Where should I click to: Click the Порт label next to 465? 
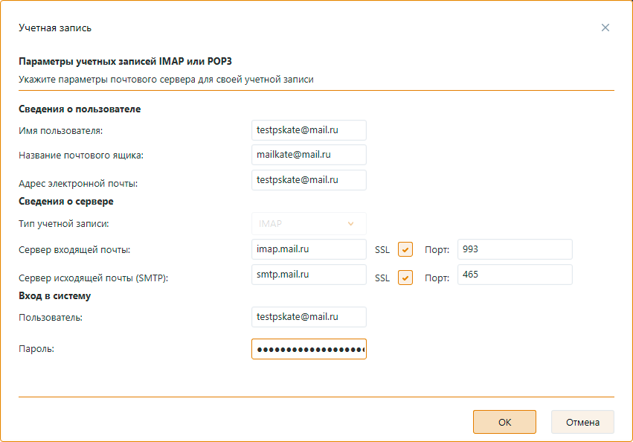tap(437, 278)
